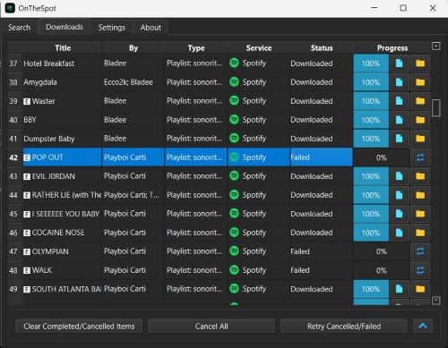Open folder icon for COCAINE NOSE row

[420, 233]
